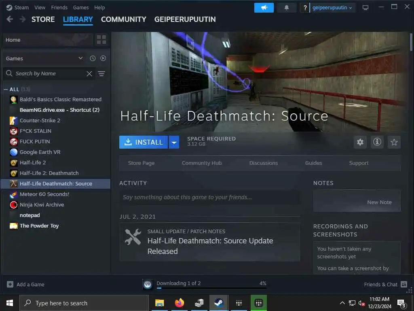The height and width of the screenshot is (311, 414).
Task: Select Half-Life 2 in library
Action: (x=56, y=163)
